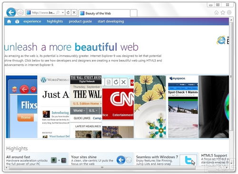This screenshot has width=238, height=174.
Task: Click the address bar URL field
Action: [x=43, y=12]
